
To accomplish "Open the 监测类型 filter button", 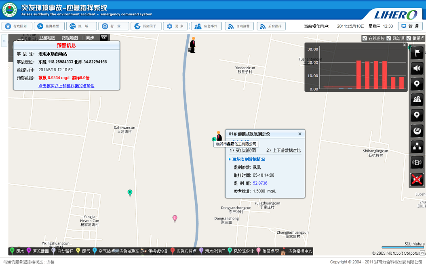I will 49,26.
